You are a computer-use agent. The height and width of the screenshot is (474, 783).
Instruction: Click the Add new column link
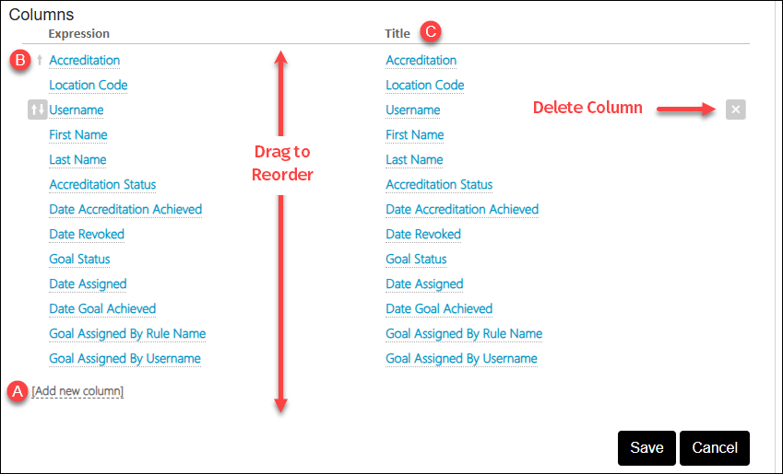point(77,391)
